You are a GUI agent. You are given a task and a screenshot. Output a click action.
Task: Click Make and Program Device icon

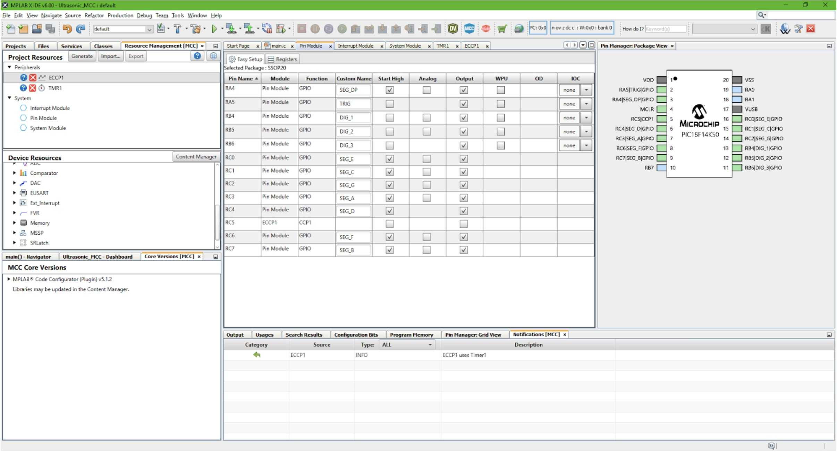click(x=231, y=29)
